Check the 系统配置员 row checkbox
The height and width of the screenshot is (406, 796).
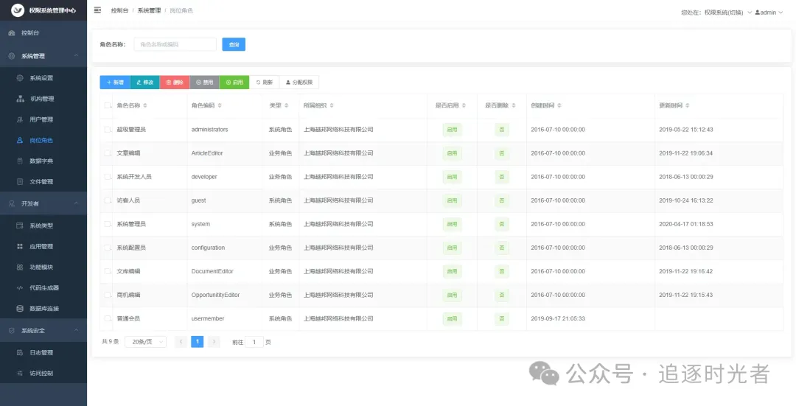click(x=108, y=248)
